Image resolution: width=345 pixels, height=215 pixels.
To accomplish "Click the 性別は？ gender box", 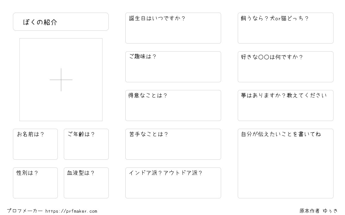I will 35,183.
